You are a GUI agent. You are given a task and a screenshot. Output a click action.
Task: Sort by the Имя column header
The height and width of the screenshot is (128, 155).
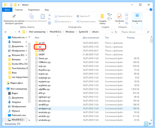point(37,38)
